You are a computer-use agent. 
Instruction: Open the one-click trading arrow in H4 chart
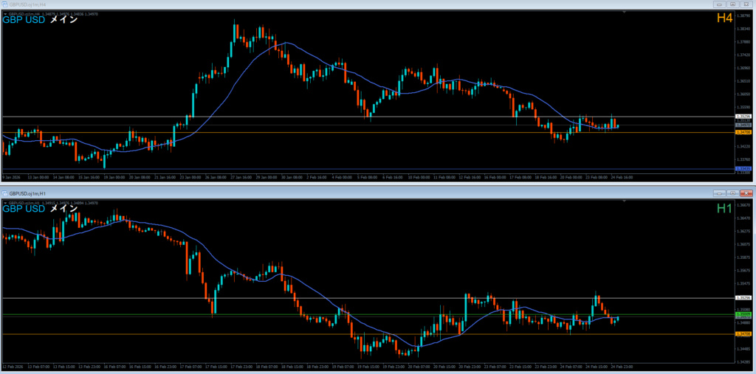click(5, 14)
